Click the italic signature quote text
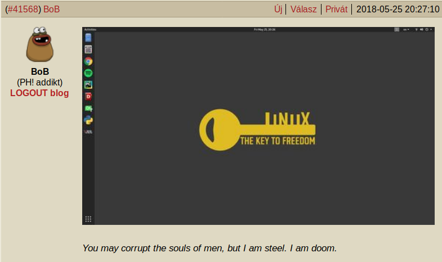442x262 pixels. (x=209, y=248)
